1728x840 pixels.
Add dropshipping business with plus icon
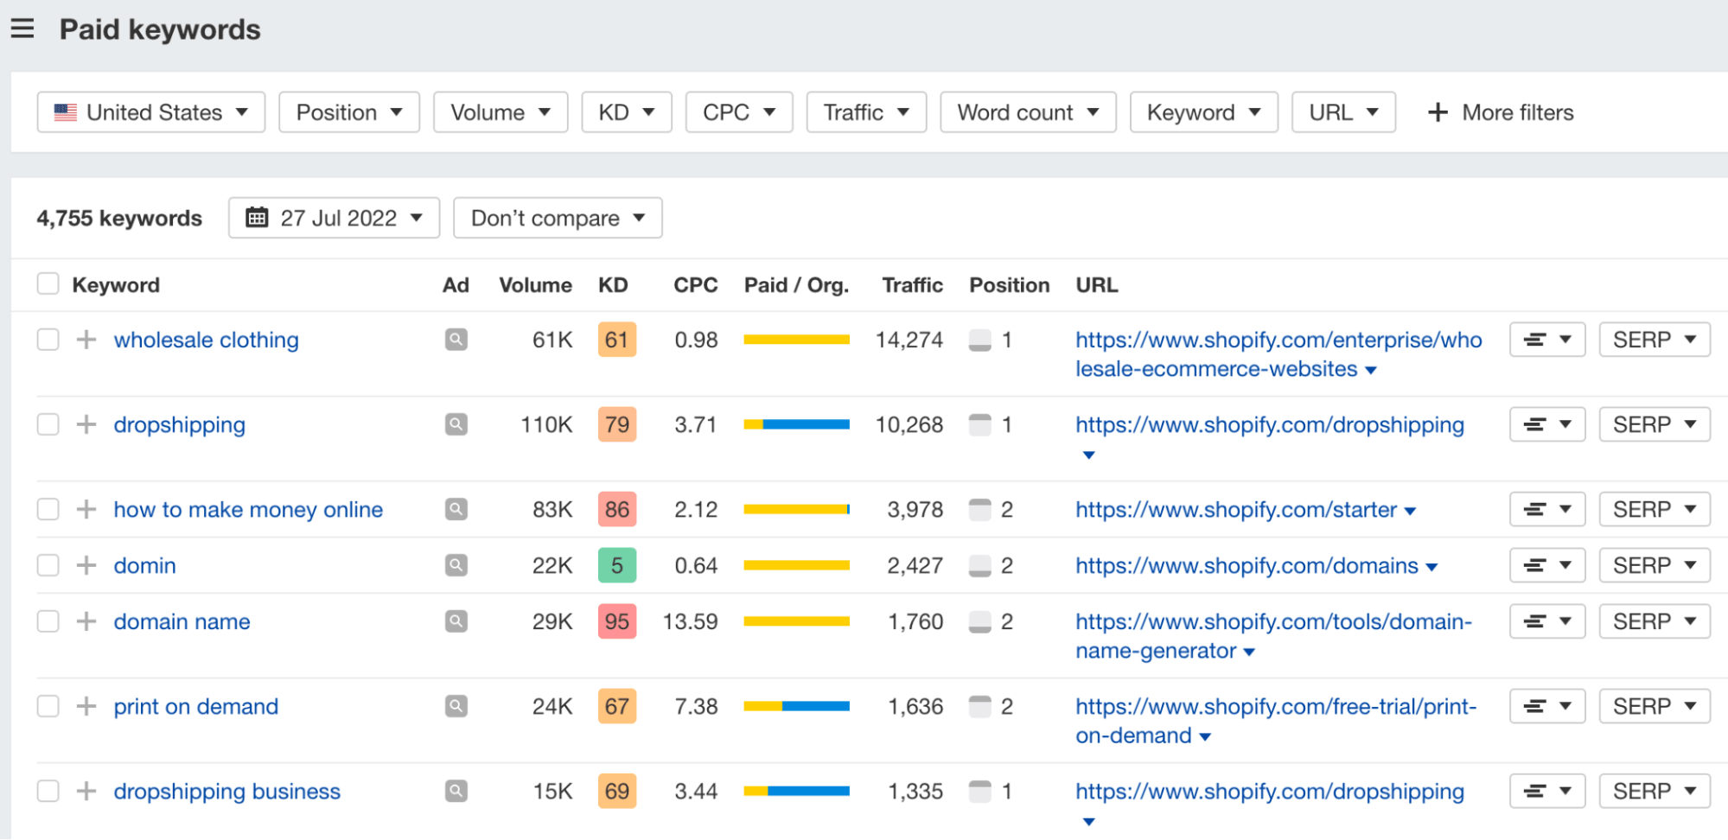[86, 791]
